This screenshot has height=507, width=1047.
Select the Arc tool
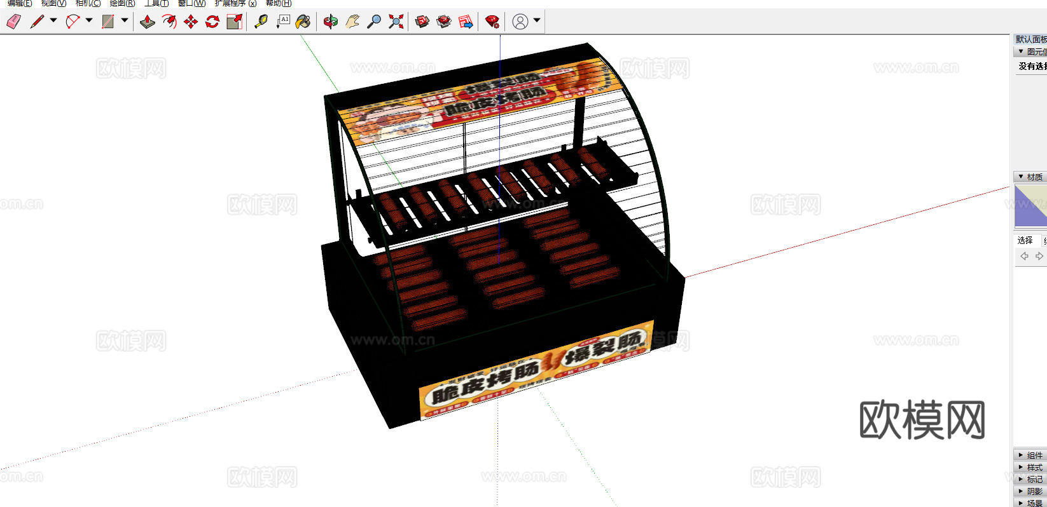click(73, 22)
